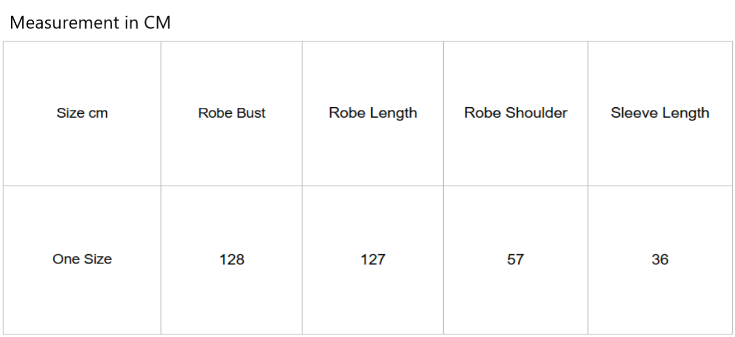Click the word "One" in the row label
Image resolution: width=735 pixels, height=337 pixels.
[65, 259]
